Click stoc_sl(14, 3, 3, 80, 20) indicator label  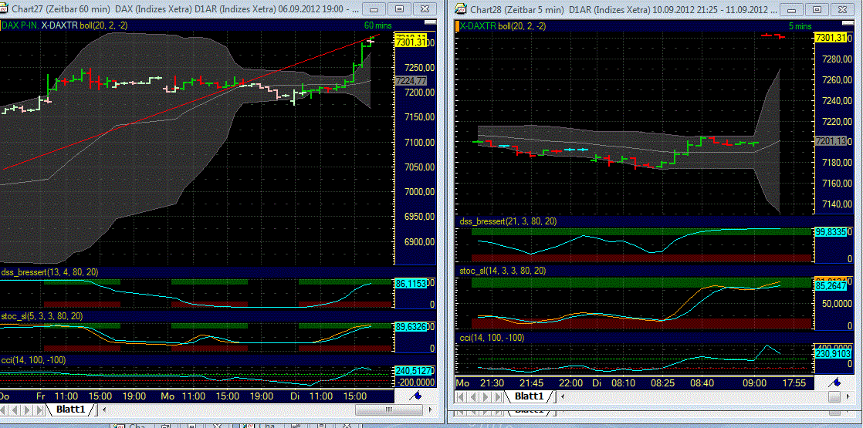point(503,271)
